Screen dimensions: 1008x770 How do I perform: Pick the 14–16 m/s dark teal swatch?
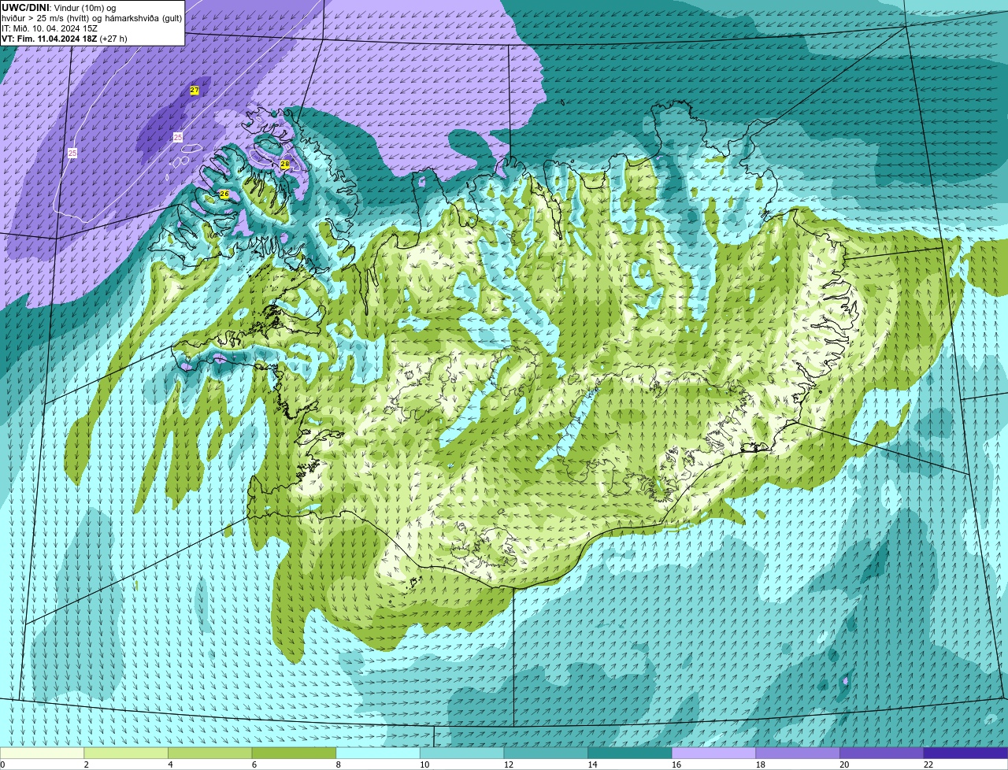coord(630,753)
